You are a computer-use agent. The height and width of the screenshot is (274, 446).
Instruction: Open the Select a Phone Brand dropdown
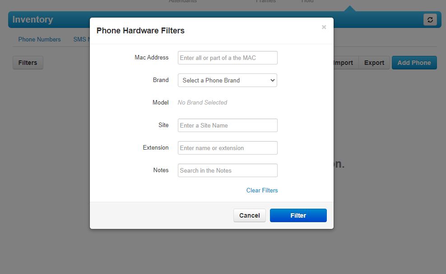click(228, 80)
